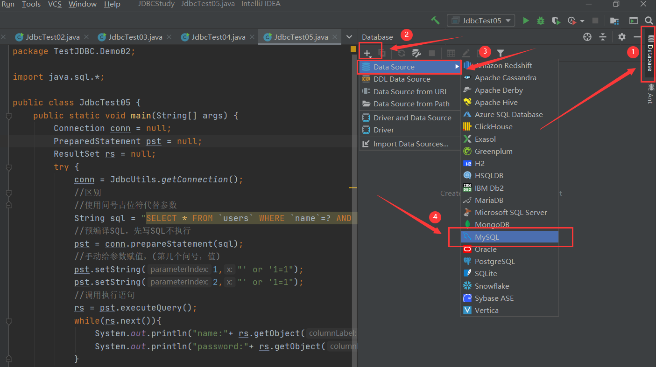656x367 pixels.
Task: Collapse the try block fold marker
Action: (x=8, y=167)
